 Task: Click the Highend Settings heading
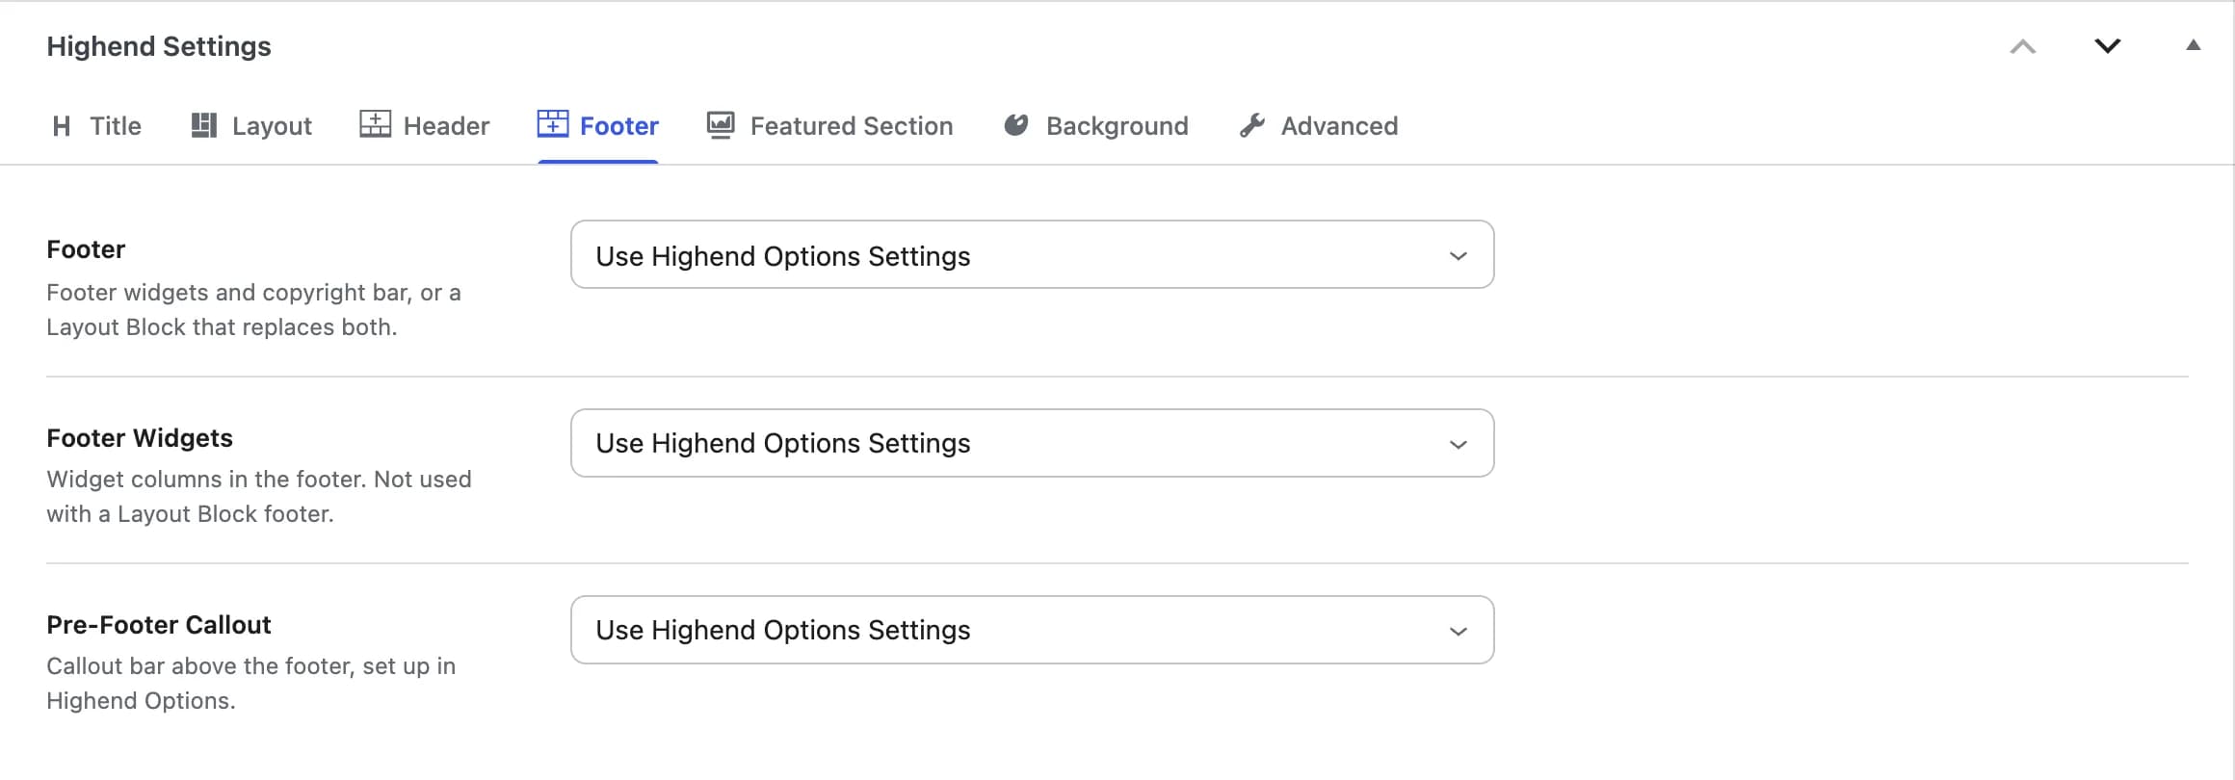pos(159,46)
